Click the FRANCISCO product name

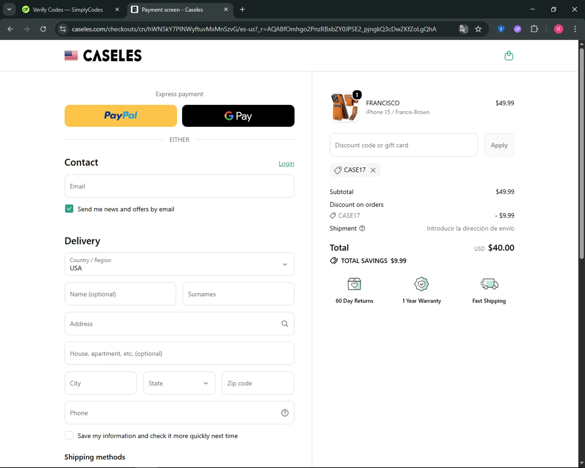pos(383,103)
